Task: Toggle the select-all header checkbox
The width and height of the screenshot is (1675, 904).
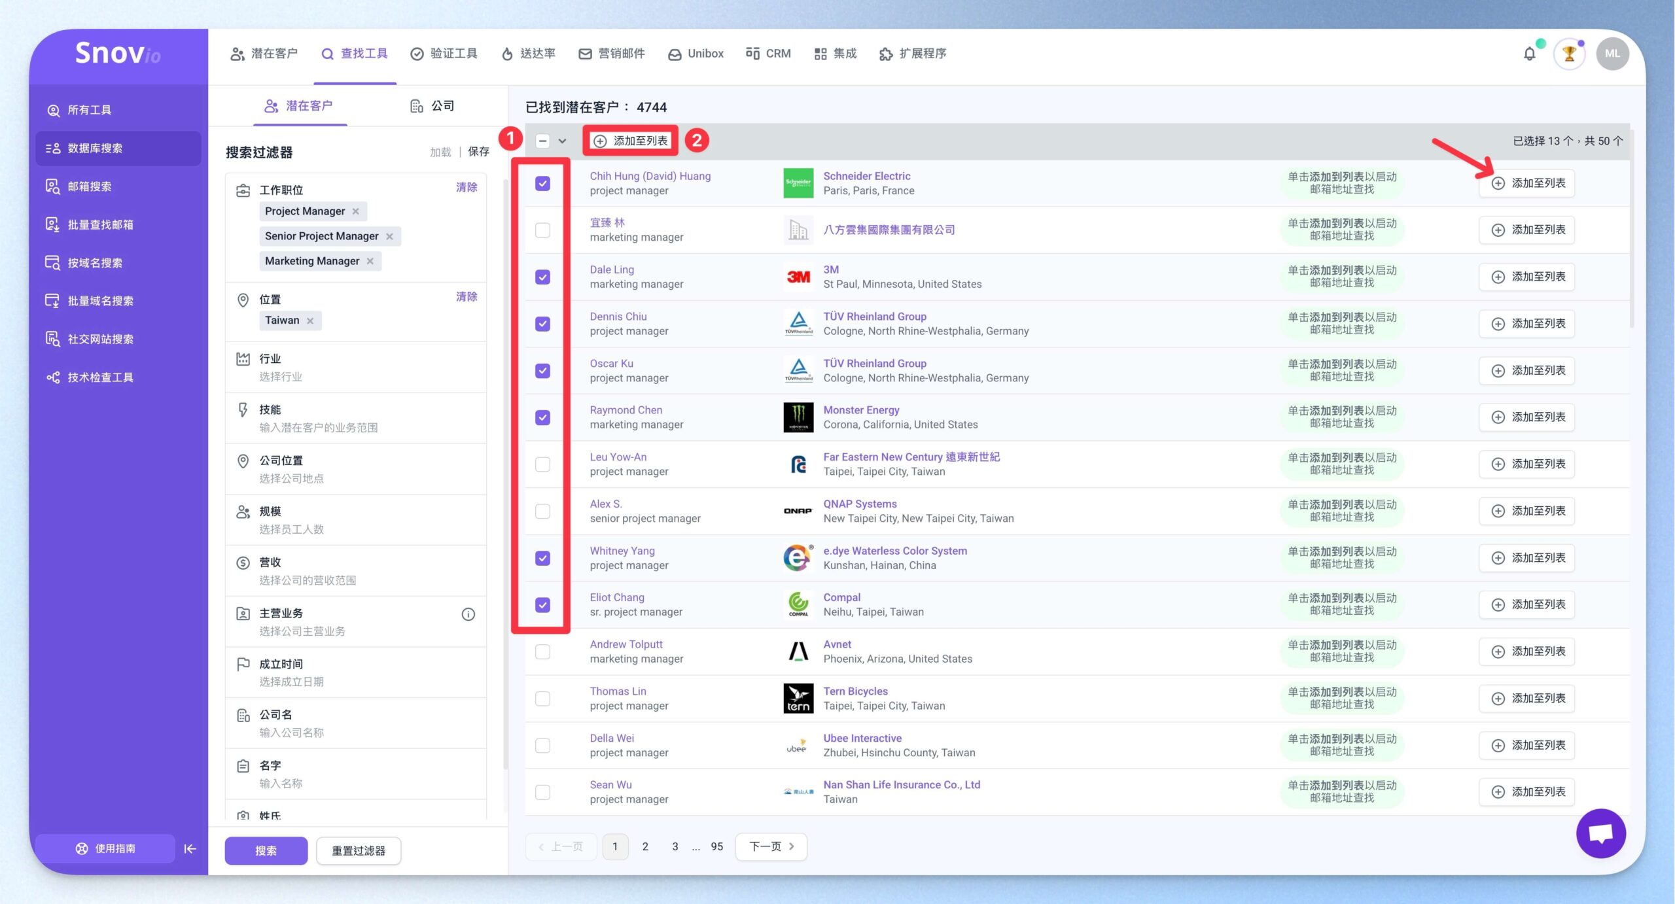Action: (x=542, y=141)
